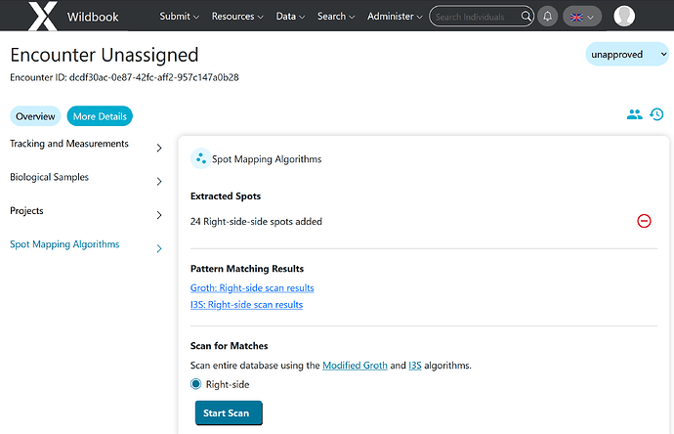Screen dimensions: 674x434
Task: Open the Submit menu
Action: (x=180, y=17)
